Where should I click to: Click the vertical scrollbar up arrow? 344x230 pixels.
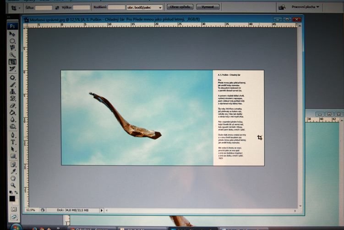(x=300, y=26)
